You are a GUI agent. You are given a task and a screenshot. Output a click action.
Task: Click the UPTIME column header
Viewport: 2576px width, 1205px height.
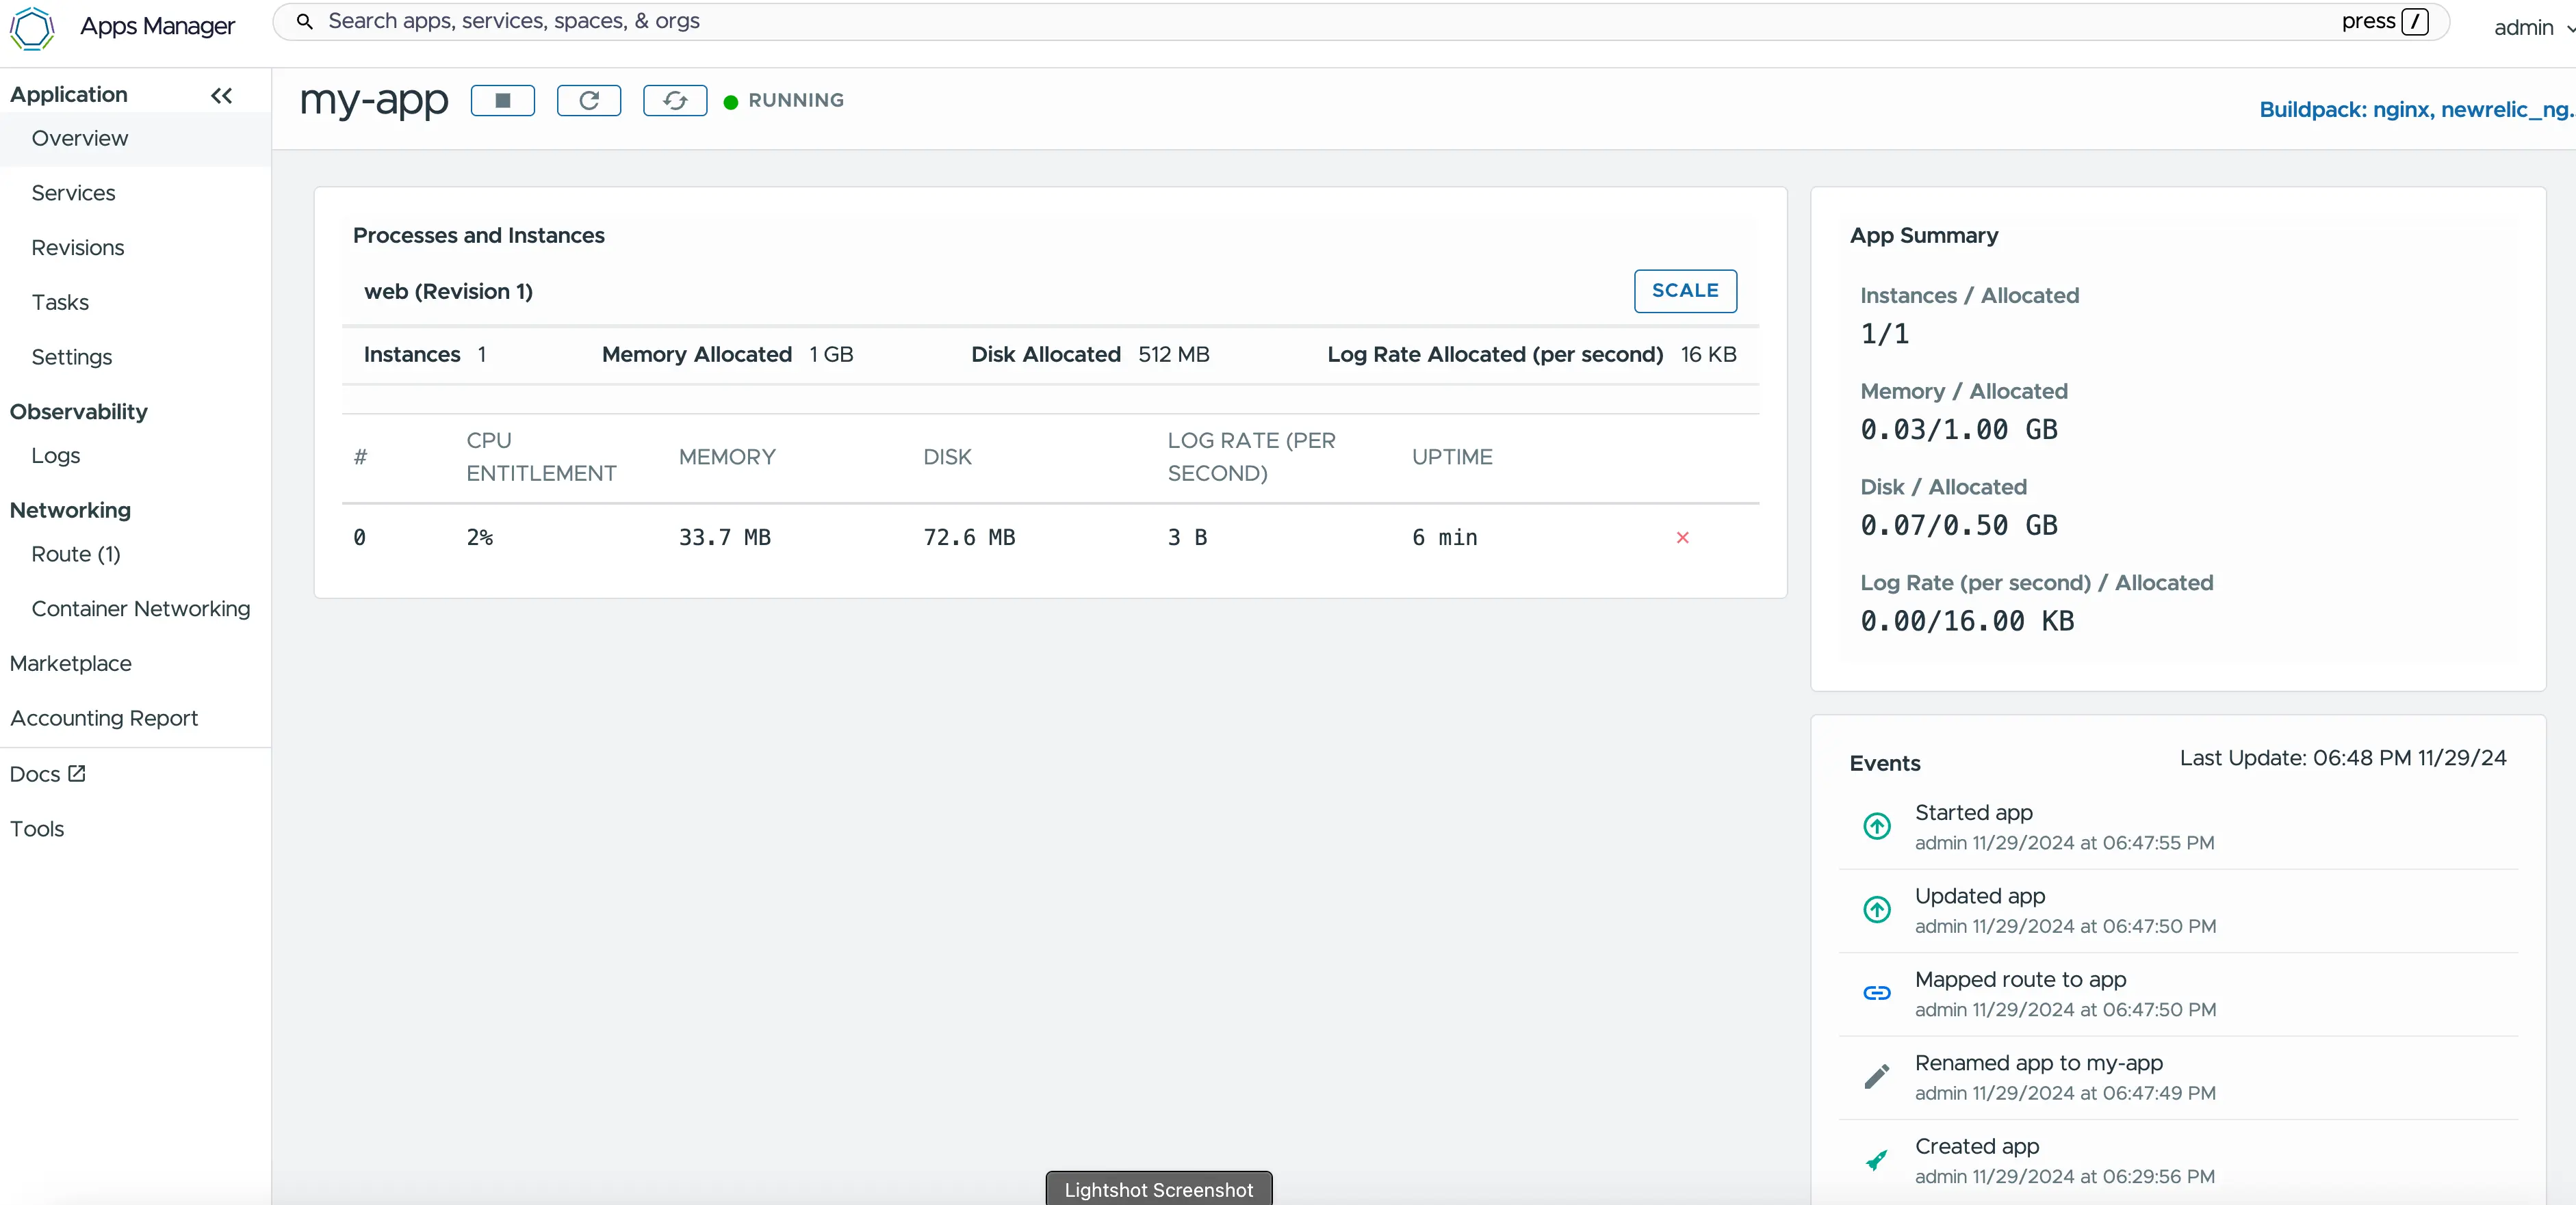coord(1452,457)
